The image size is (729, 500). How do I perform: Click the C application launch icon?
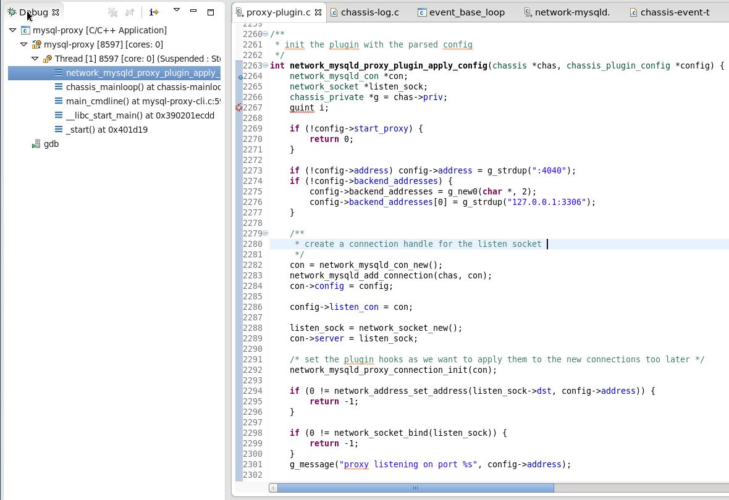[25, 31]
